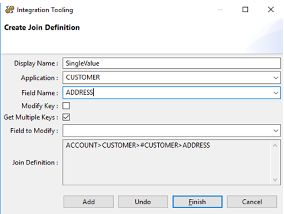Expand the Application dropdown arrow
The width and height of the screenshot is (284, 214).
tap(276, 78)
